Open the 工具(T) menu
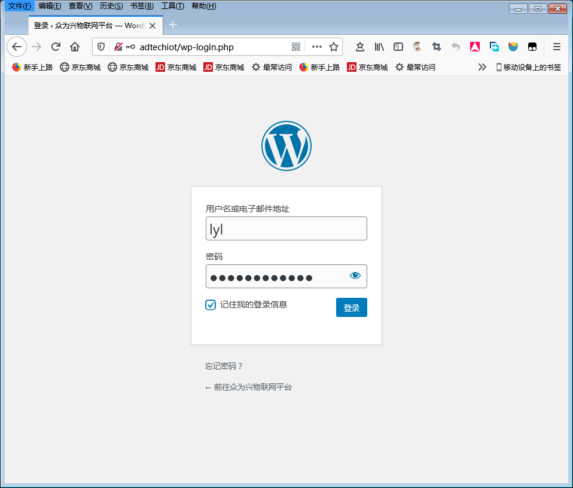The width and height of the screenshot is (573, 488). (x=173, y=6)
